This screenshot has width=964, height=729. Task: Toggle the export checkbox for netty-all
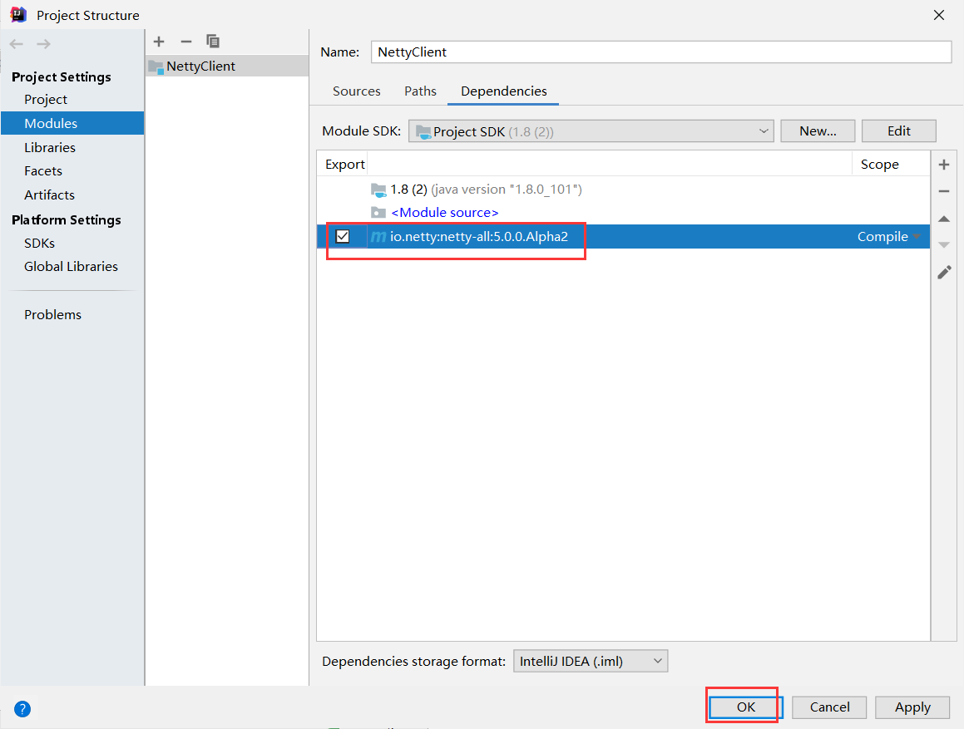(x=343, y=237)
